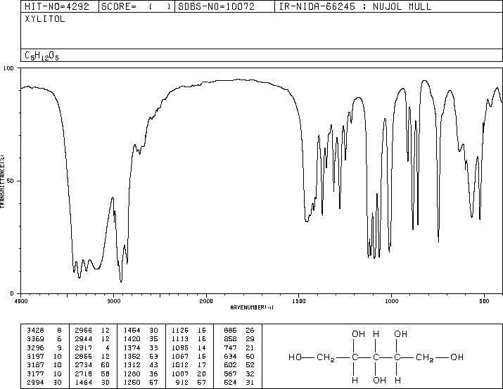Select peak value 1374 in table
The height and width of the screenshot is (389, 503).
[x=132, y=347]
